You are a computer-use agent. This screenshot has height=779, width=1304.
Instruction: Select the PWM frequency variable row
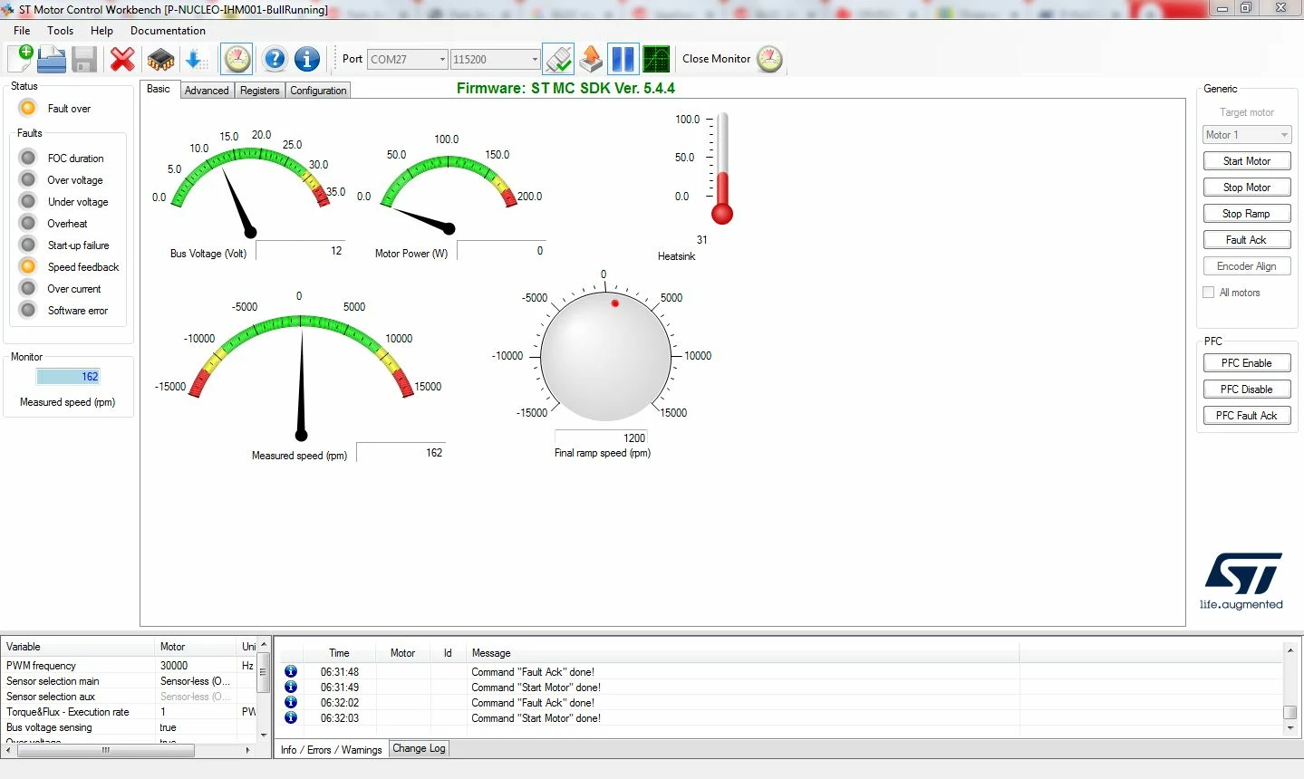coord(130,665)
